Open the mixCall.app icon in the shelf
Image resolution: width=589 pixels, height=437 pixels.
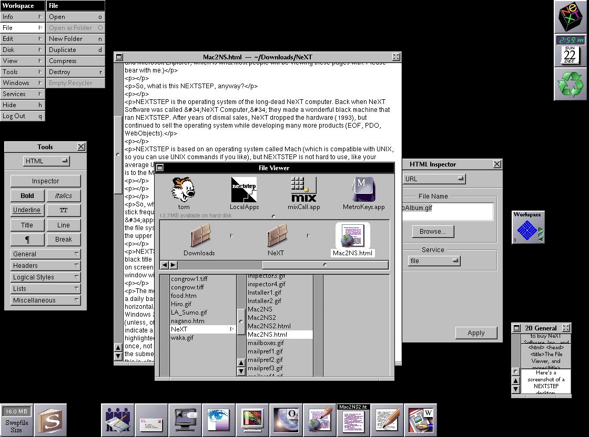click(303, 190)
